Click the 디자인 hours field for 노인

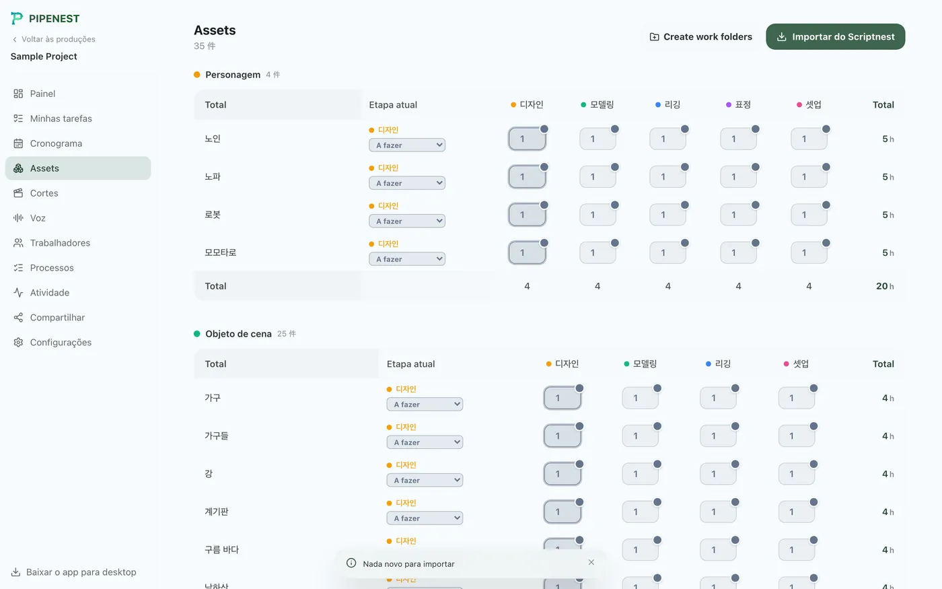pos(527,139)
